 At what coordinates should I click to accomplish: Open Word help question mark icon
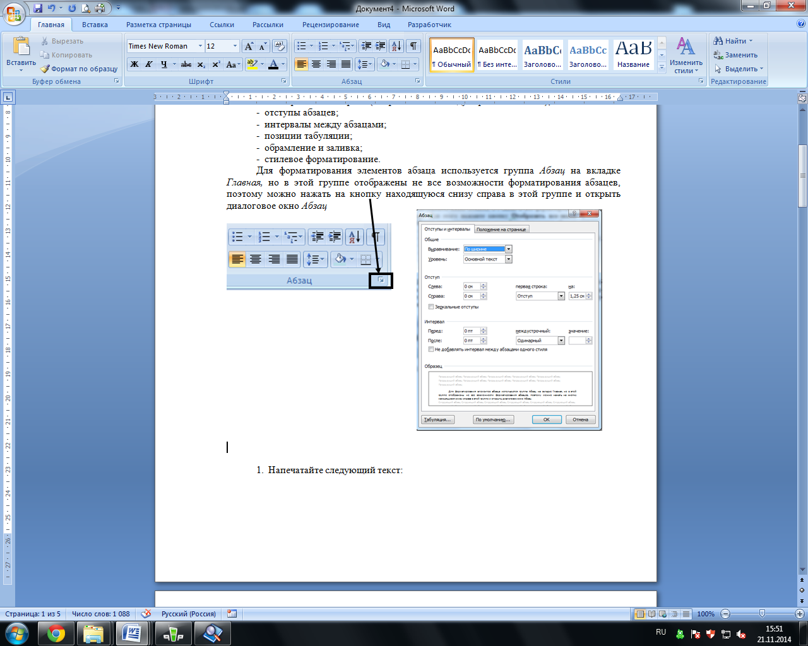click(x=801, y=24)
